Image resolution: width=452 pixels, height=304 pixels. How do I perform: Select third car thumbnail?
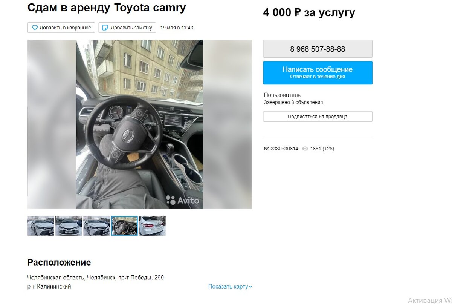tap(96, 226)
